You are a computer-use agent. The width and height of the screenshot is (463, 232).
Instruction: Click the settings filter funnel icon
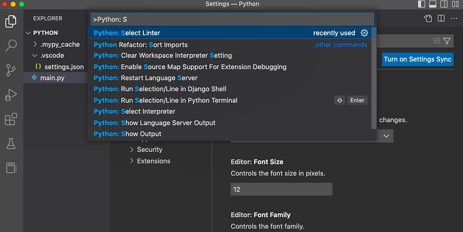[447, 41]
